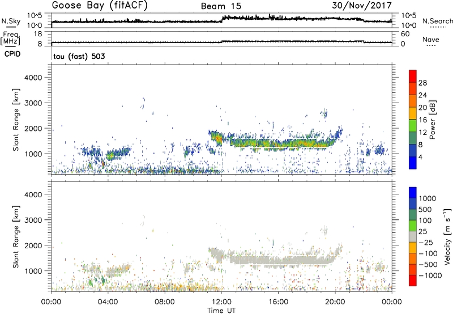The width and height of the screenshot is (453, 314).
Task: Select the "Freq. [MHz]" axis label
Action: pos(11,39)
